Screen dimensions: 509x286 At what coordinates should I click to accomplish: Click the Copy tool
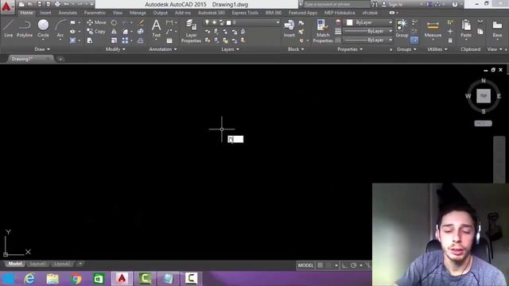[x=96, y=32]
